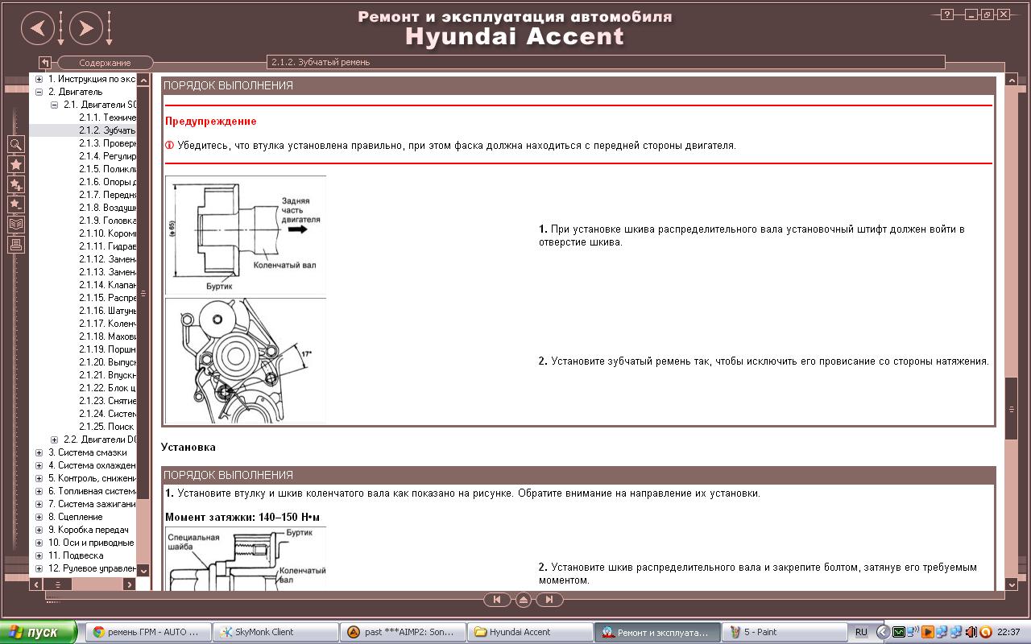Expand the '8. Сцепление' node

[x=39, y=517]
